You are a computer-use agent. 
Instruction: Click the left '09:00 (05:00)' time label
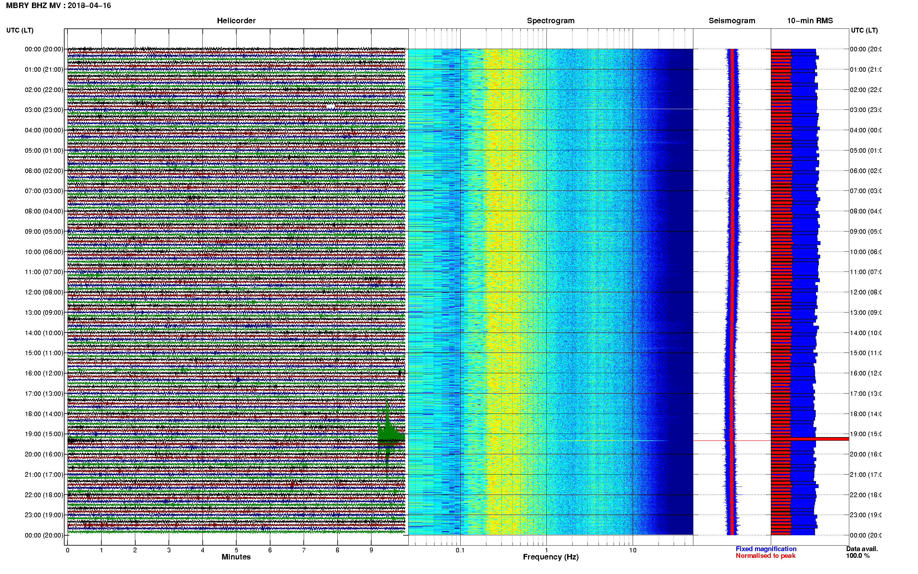(x=44, y=231)
